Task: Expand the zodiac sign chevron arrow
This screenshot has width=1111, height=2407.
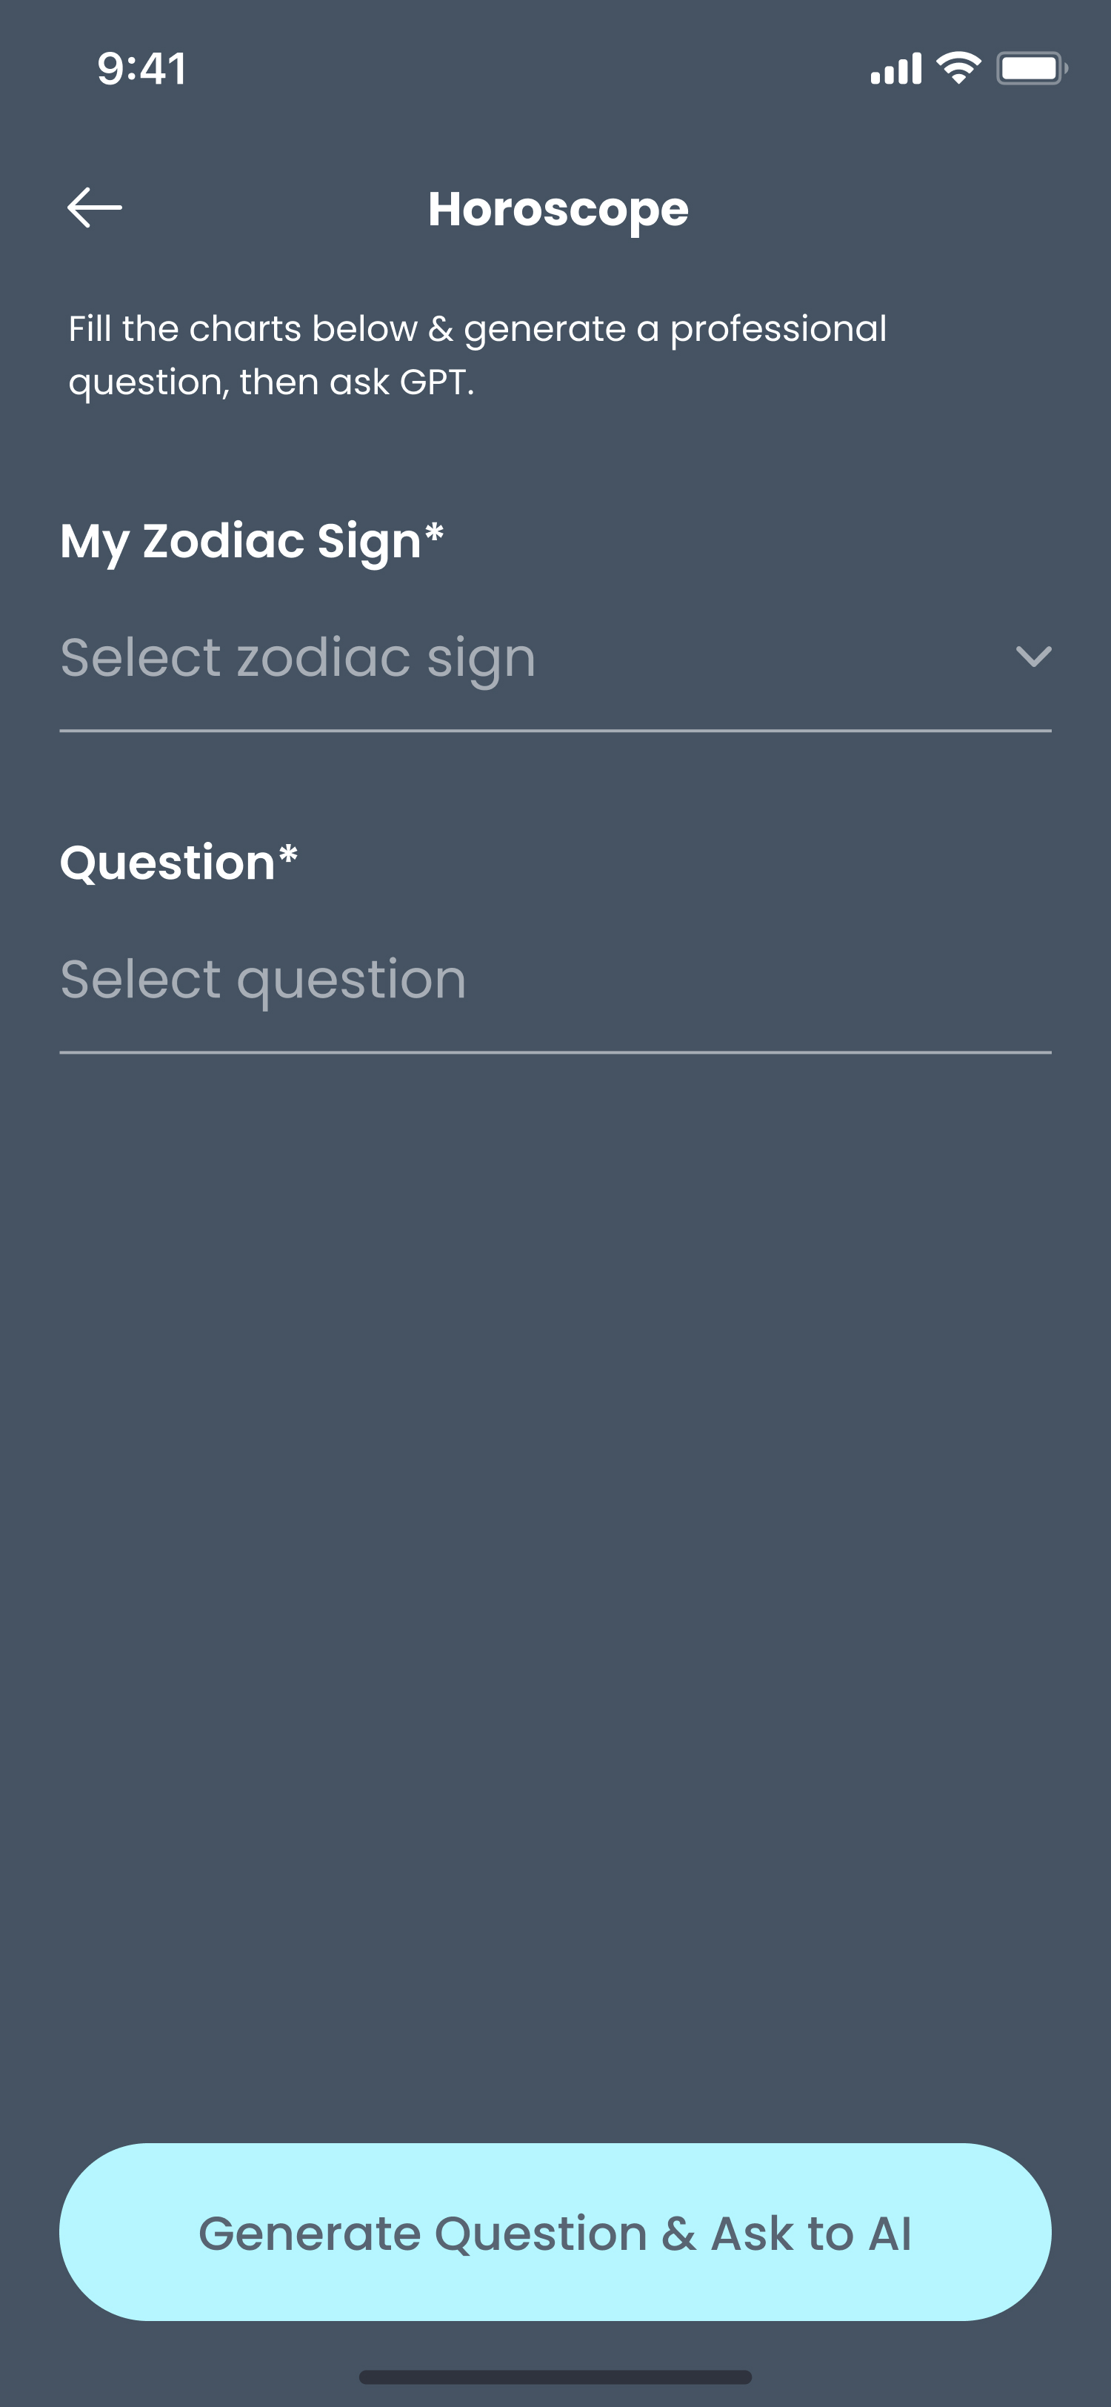Action: click(x=1032, y=656)
